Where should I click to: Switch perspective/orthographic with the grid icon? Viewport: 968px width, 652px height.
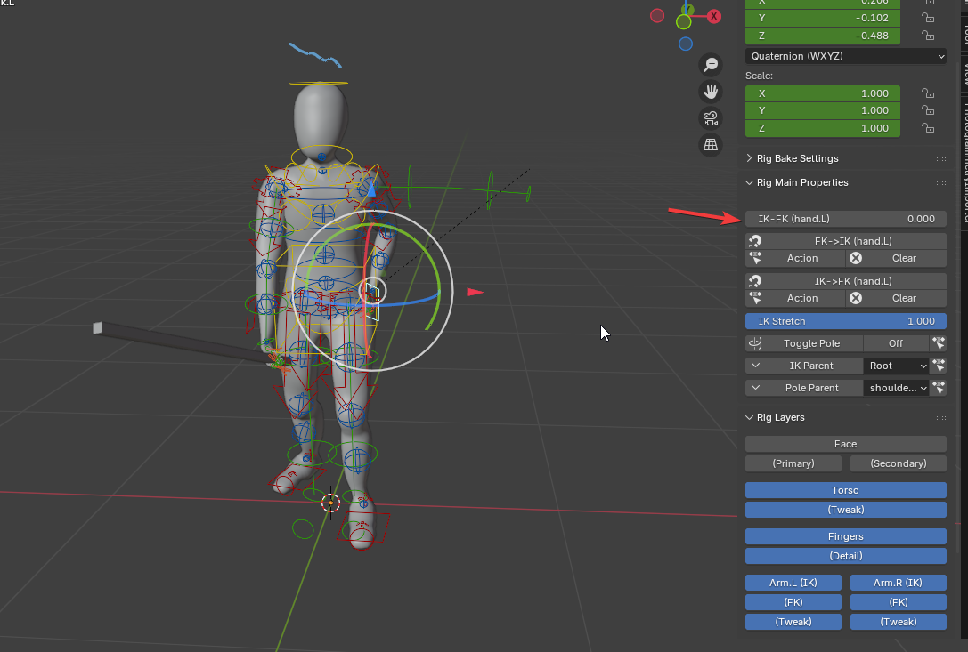coord(711,144)
